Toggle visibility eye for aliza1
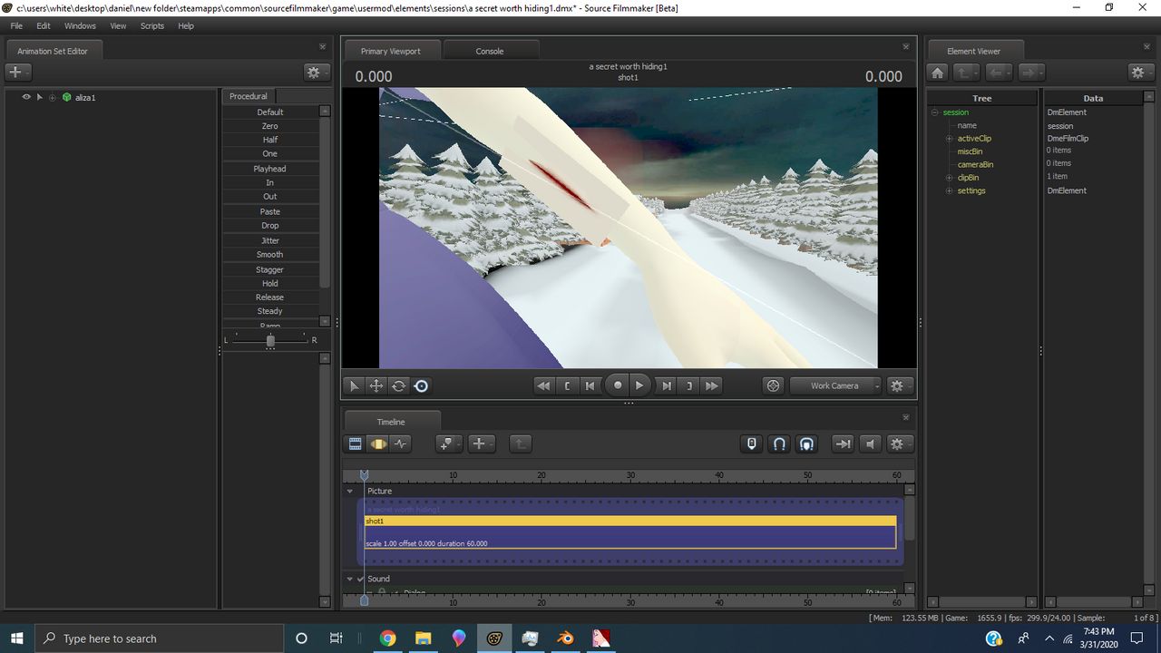This screenshot has width=1161, height=653. click(26, 97)
